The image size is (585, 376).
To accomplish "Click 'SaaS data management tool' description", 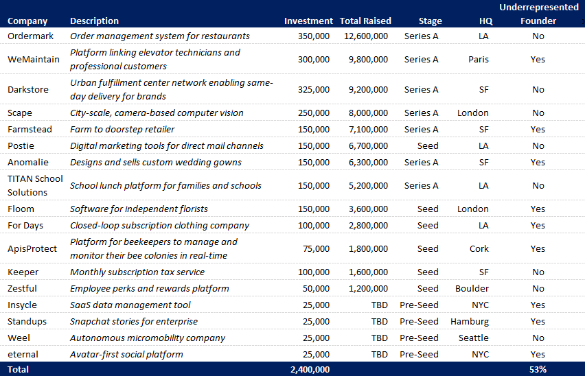I will click(130, 305).
